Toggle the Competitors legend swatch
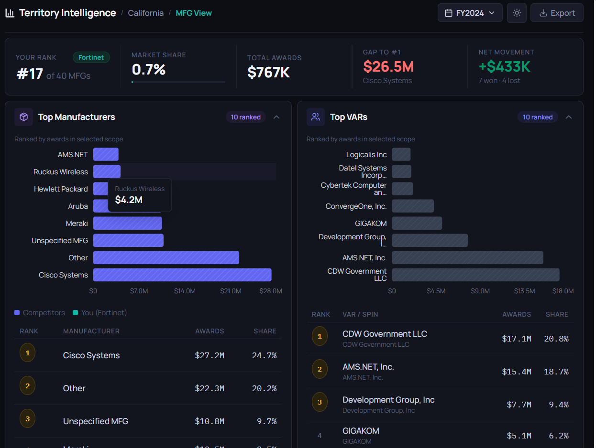Image resolution: width=596 pixels, height=448 pixels. pos(17,313)
